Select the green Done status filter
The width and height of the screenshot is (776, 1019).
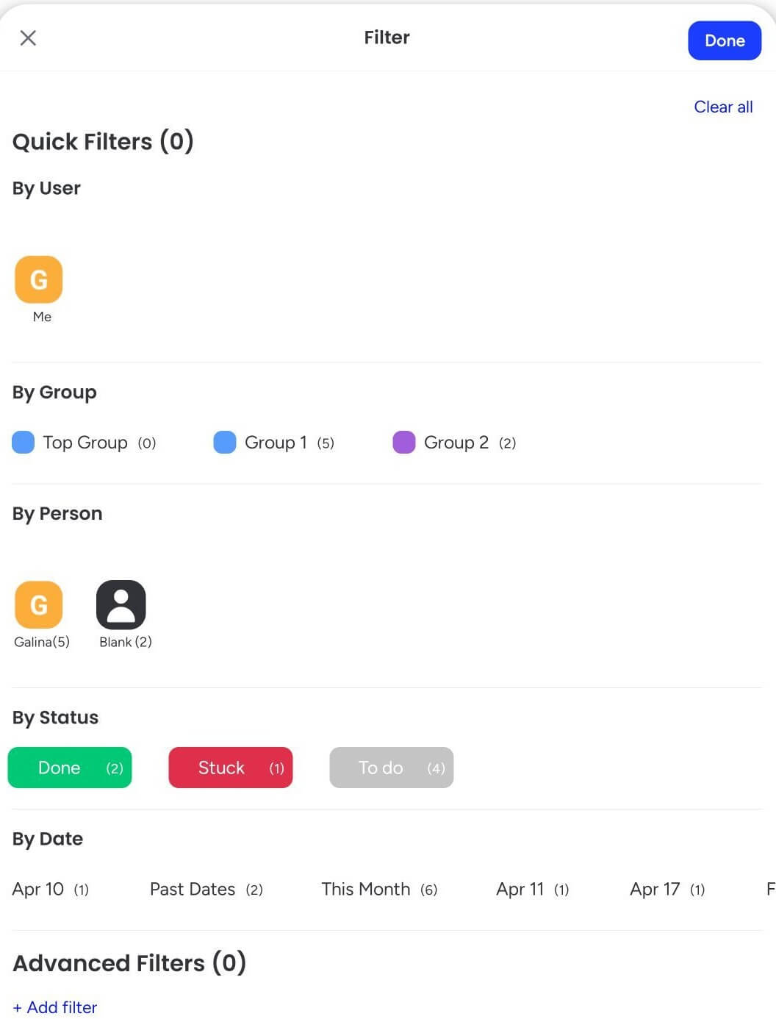tap(70, 768)
